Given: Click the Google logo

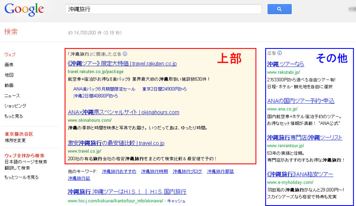Looking at the screenshot, I should [24, 10].
